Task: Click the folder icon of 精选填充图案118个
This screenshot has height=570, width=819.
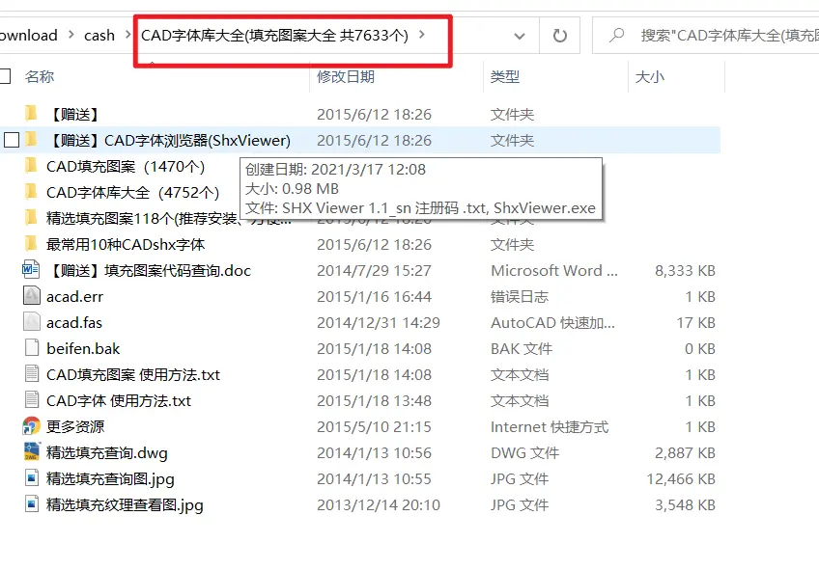Action: point(31,218)
